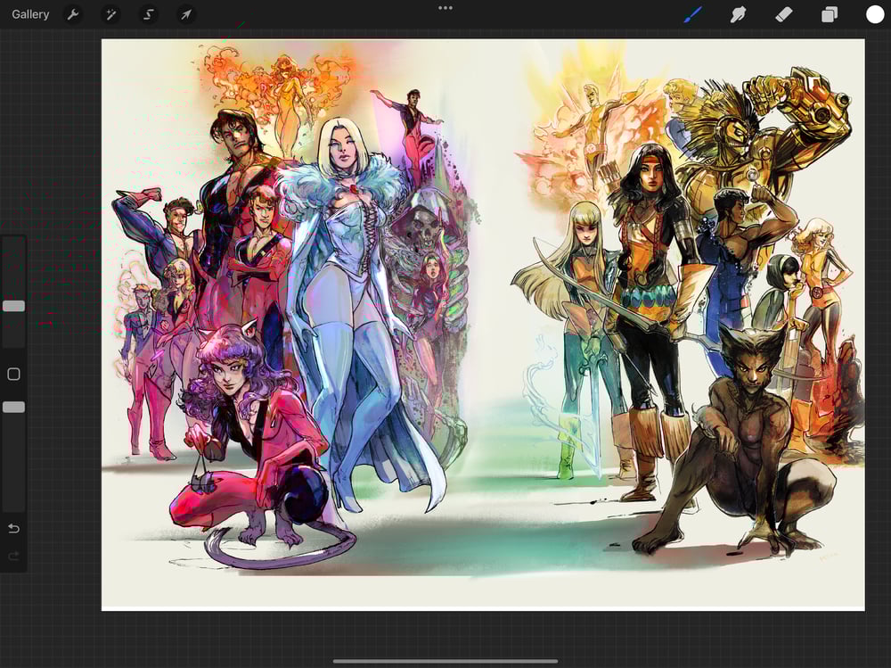Switch to the Smudge tool
Screen dimensions: 891x668
point(738,14)
